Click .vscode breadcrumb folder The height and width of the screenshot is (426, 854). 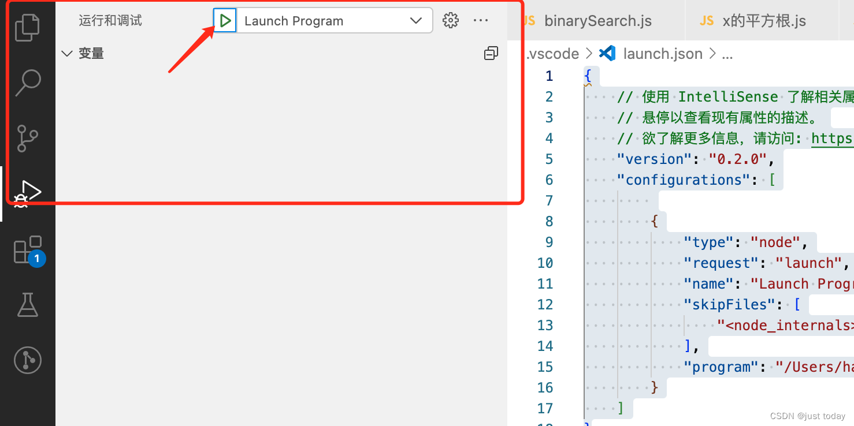tap(552, 54)
